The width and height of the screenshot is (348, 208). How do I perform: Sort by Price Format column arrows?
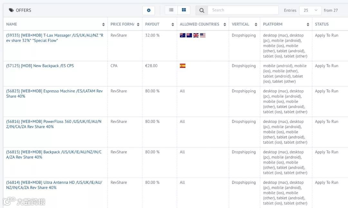(x=138, y=24)
